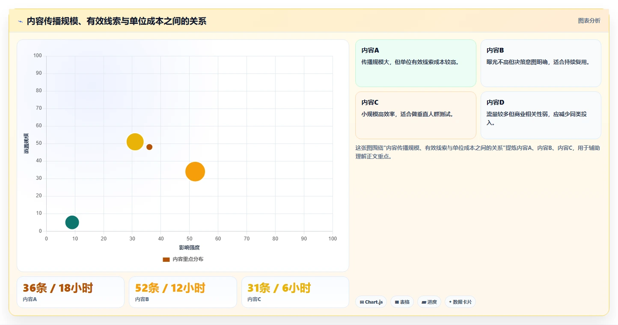Click the 内容重点分布 legend label
Image resolution: width=618 pixels, height=325 pixels.
(x=188, y=259)
